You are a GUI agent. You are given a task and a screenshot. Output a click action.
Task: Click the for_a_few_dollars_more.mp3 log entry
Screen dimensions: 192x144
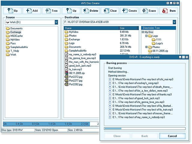coord(138,91)
